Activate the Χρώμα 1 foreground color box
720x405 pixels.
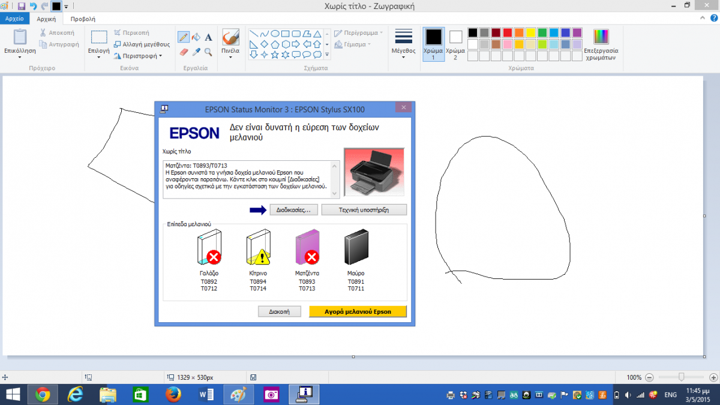point(433,44)
